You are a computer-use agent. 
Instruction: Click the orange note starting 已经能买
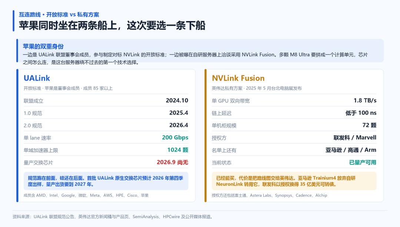coord(294,181)
